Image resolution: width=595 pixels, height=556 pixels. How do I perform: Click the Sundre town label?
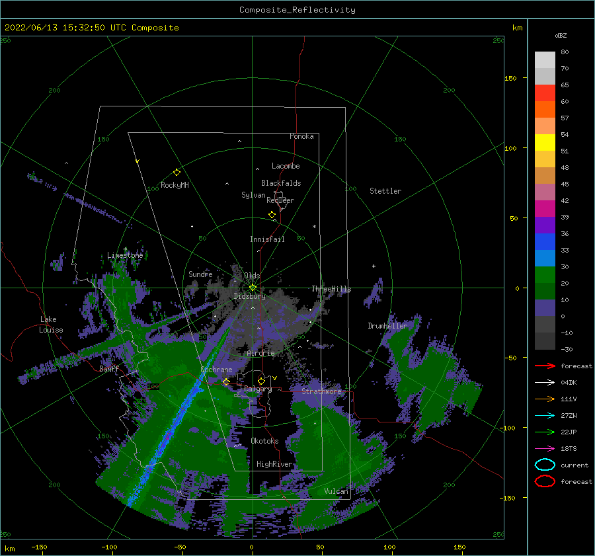click(x=200, y=274)
